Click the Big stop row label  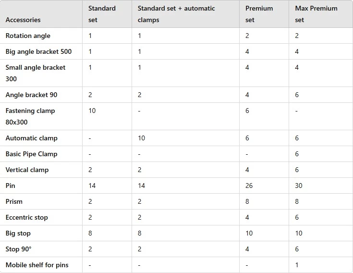pyautogui.click(x=18, y=234)
